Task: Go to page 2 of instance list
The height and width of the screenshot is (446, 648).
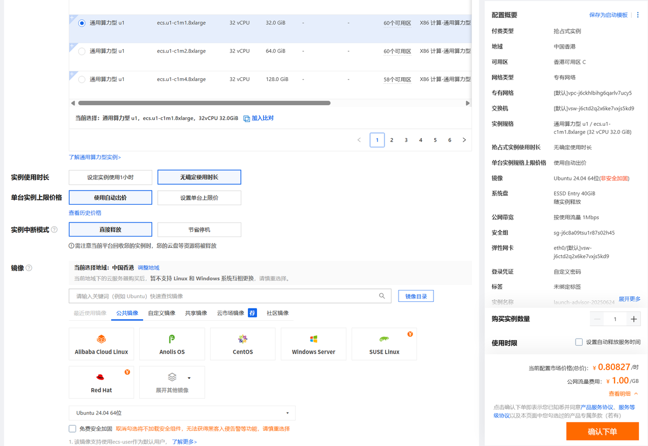Action: pyautogui.click(x=391, y=140)
